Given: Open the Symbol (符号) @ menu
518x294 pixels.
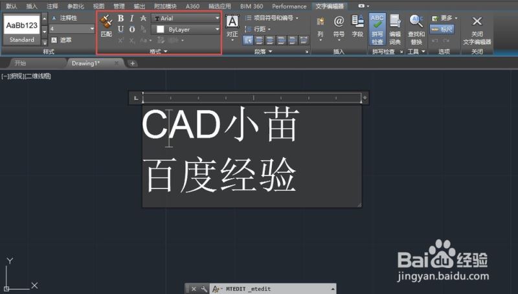Looking at the screenshot, I should pos(339,28).
